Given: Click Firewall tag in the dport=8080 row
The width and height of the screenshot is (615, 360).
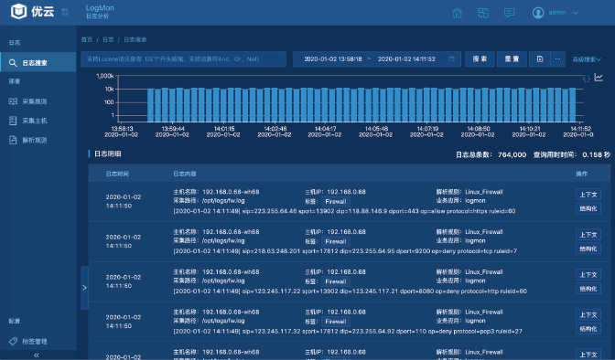Looking at the screenshot, I should click(335, 281).
